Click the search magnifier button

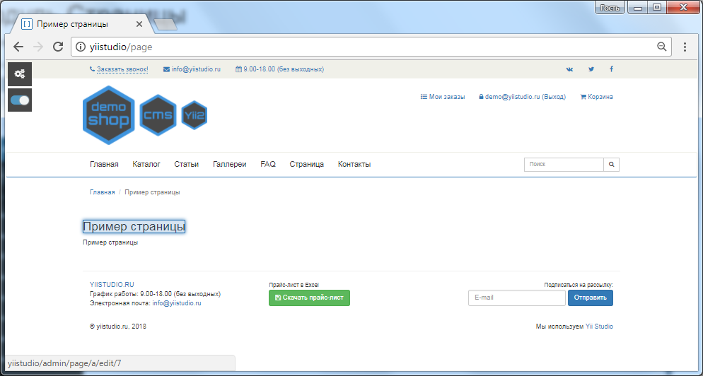click(x=612, y=165)
